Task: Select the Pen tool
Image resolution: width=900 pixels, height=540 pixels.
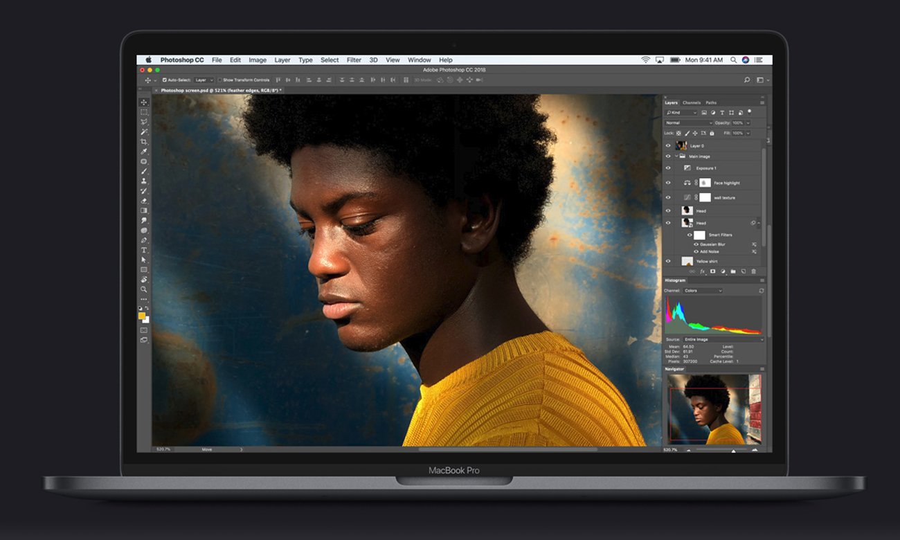Action: [x=144, y=241]
